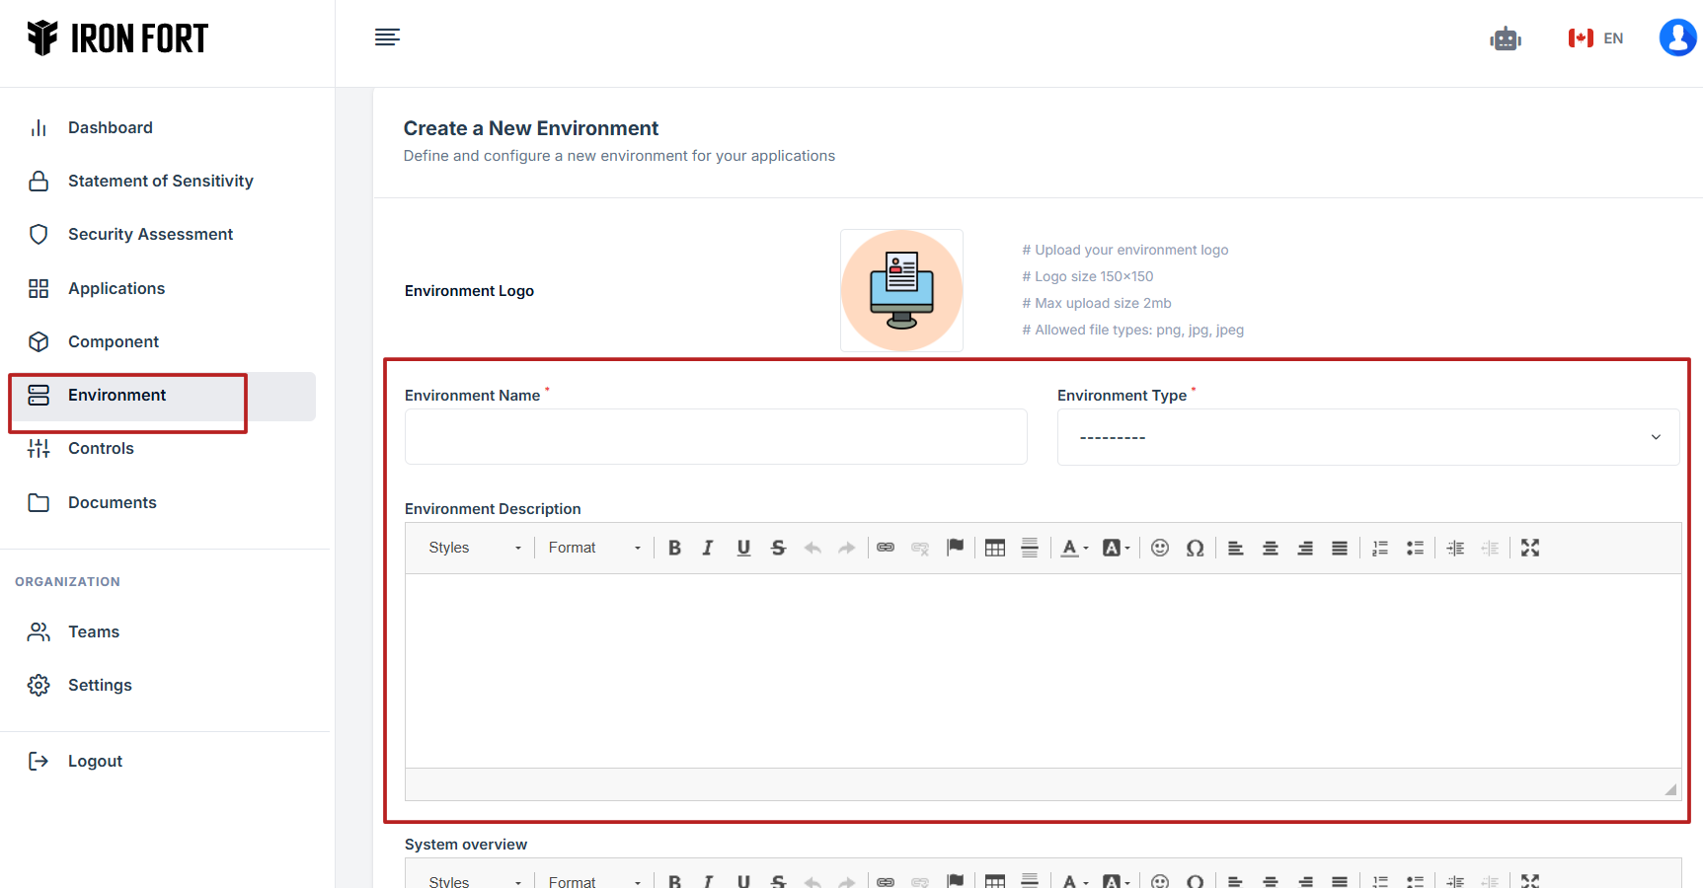Go to Statement of Sensitivity page
The height and width of the screenshot is (888, 1703).
(160, 181)
